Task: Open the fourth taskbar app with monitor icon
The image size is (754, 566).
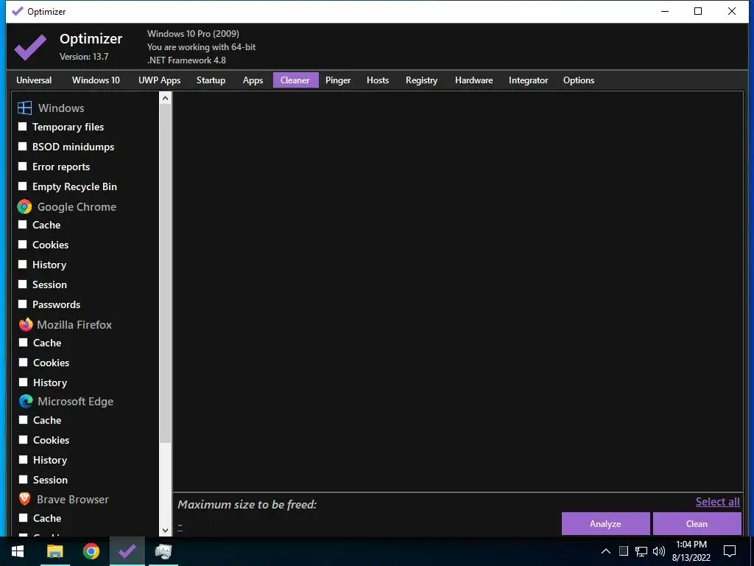Action: pos(163,551)
